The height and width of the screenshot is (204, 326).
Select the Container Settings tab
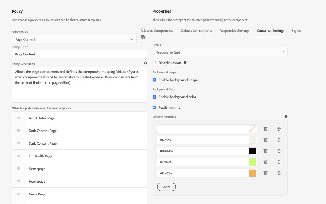click(x=270, y=31)
